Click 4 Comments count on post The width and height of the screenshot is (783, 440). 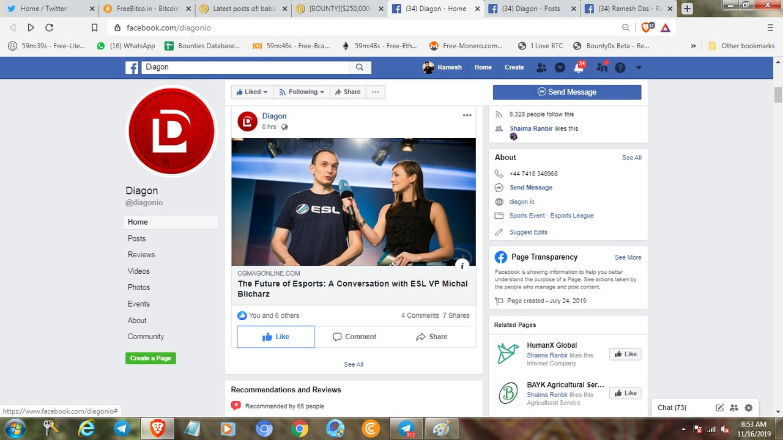point(420,315)
